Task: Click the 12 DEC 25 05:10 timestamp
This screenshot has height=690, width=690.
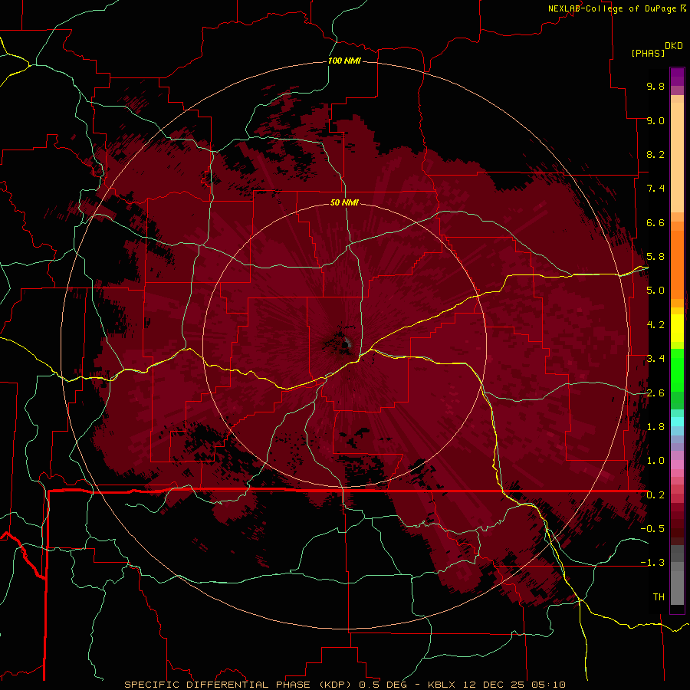Action: click(x=514, y=685)
